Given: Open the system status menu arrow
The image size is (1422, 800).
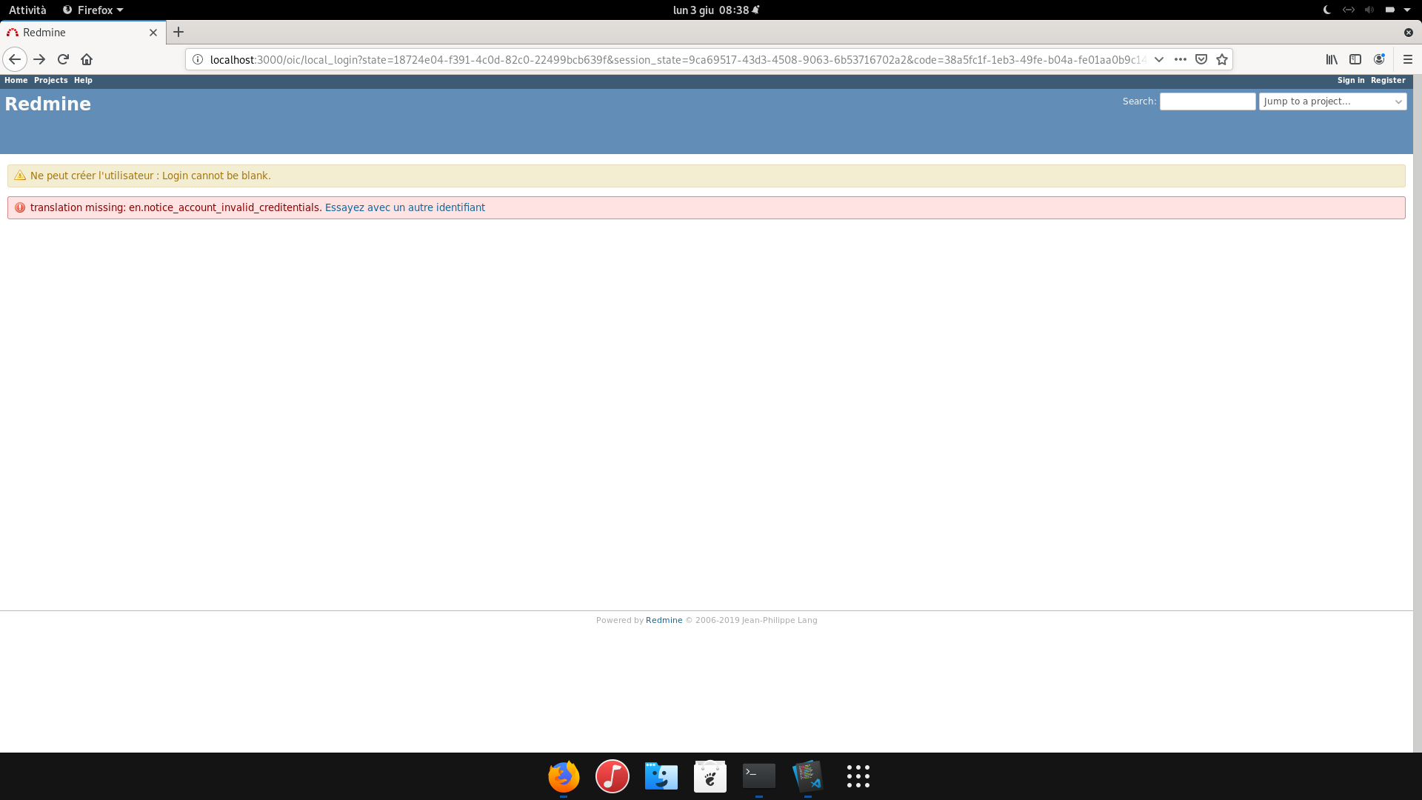Looking at the screenshot, I should click(x=1407, y=10).
